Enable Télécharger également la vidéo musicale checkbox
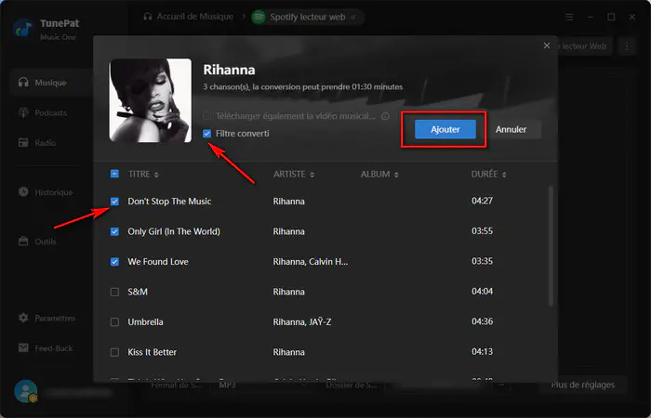 (206, 116)
